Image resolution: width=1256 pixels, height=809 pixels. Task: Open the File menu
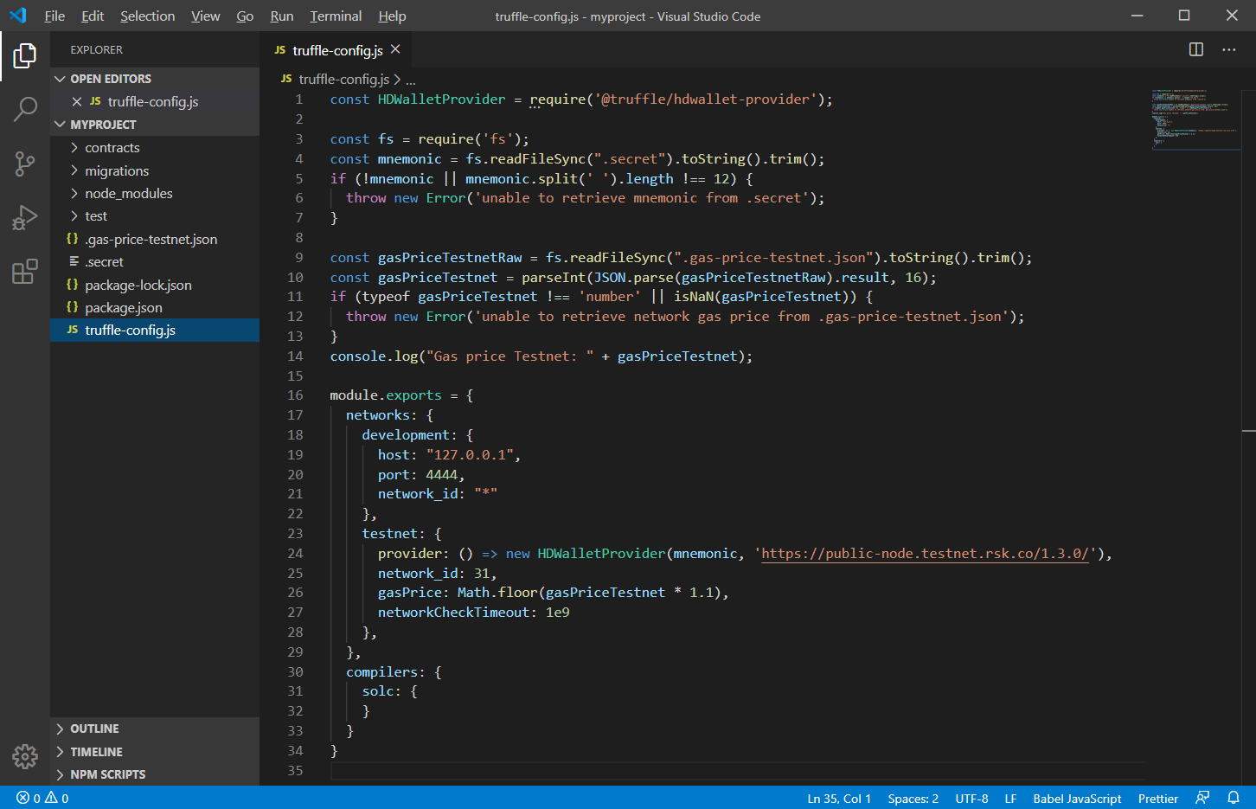(54, 16)
